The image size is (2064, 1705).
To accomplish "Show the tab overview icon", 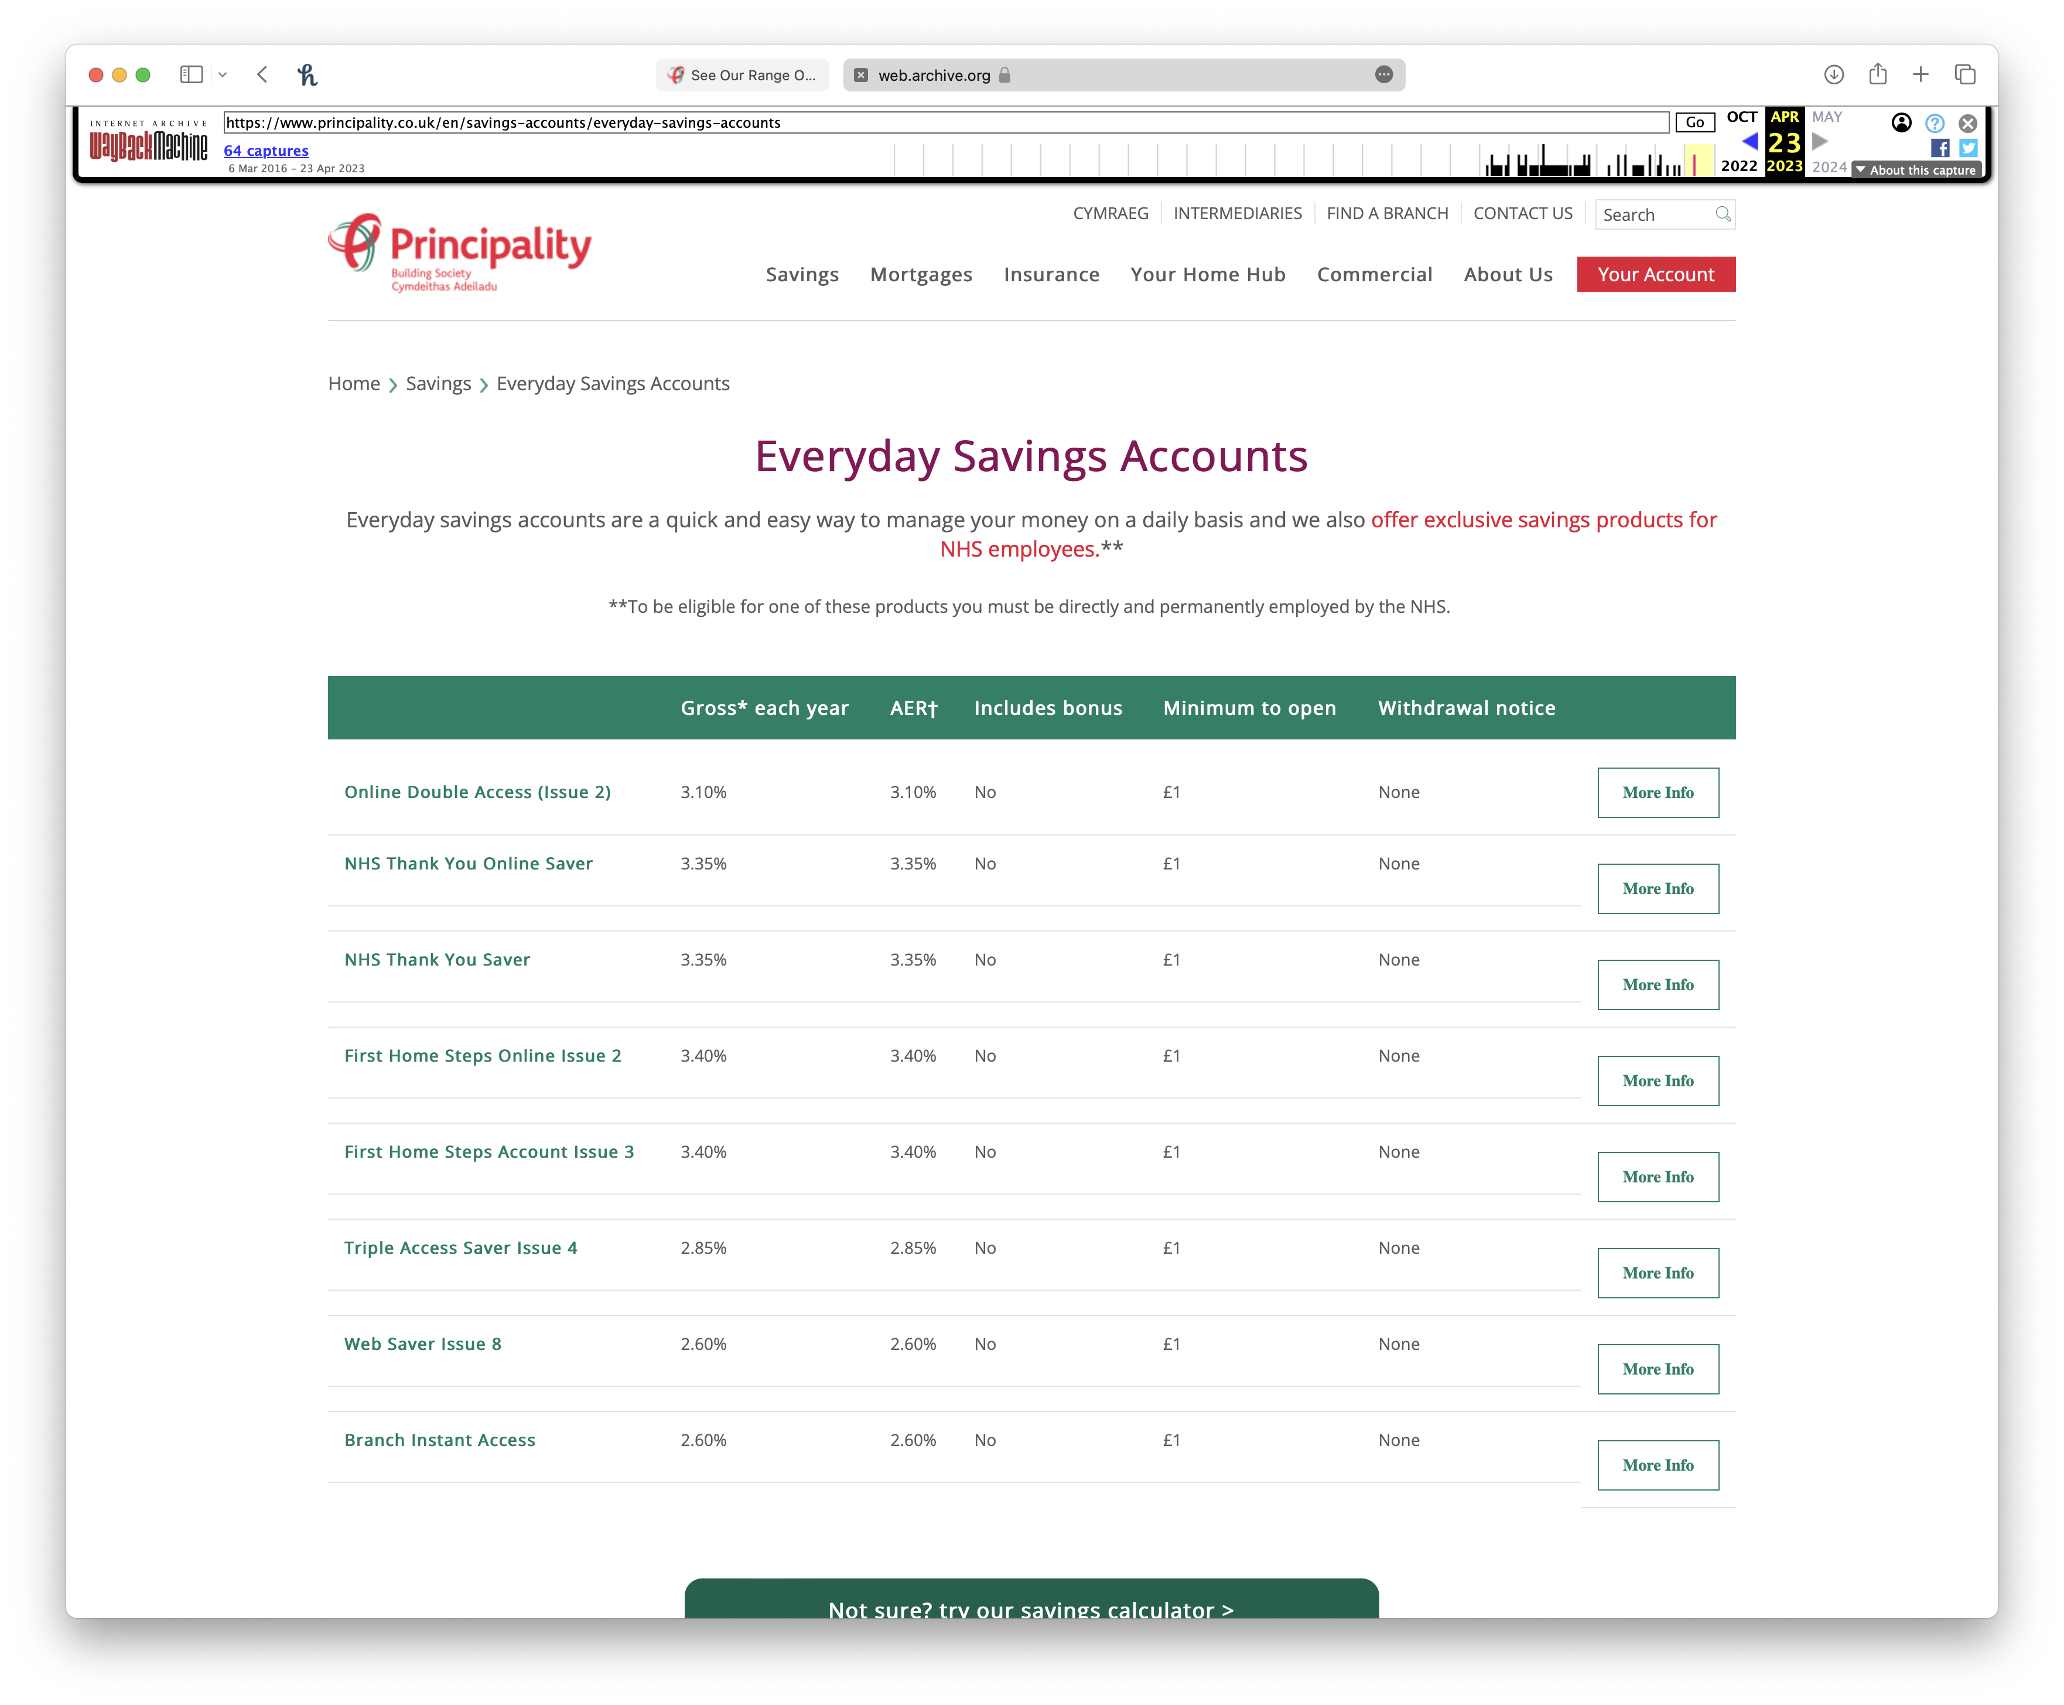I will tap(1965, 74).
